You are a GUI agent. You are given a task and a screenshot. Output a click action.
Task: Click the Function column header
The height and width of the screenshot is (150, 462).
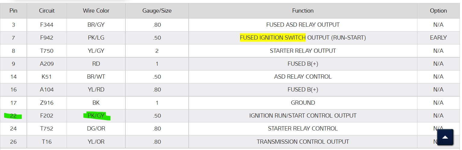coord(303,11)
